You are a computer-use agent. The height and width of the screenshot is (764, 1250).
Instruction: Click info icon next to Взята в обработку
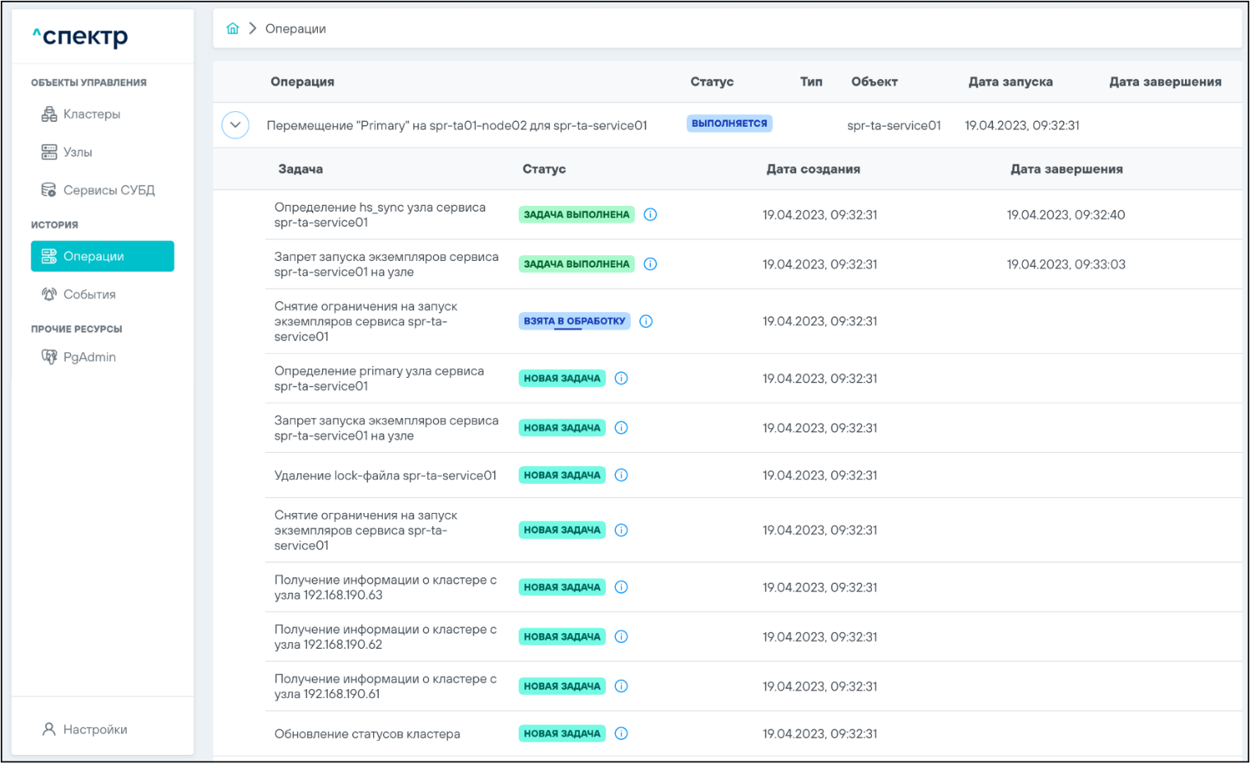click(x=646, y=321)
